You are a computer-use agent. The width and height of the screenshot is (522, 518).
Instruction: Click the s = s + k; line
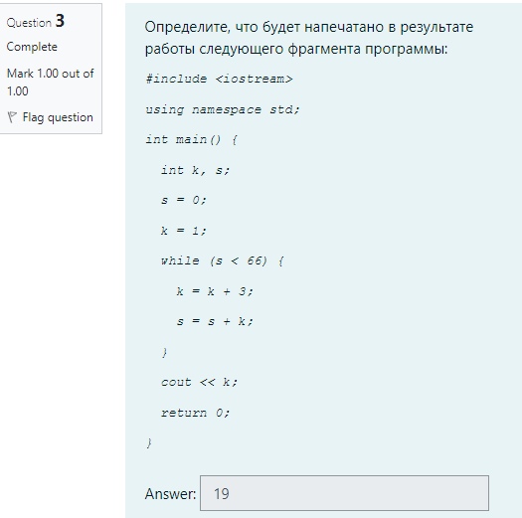point(215,321)
